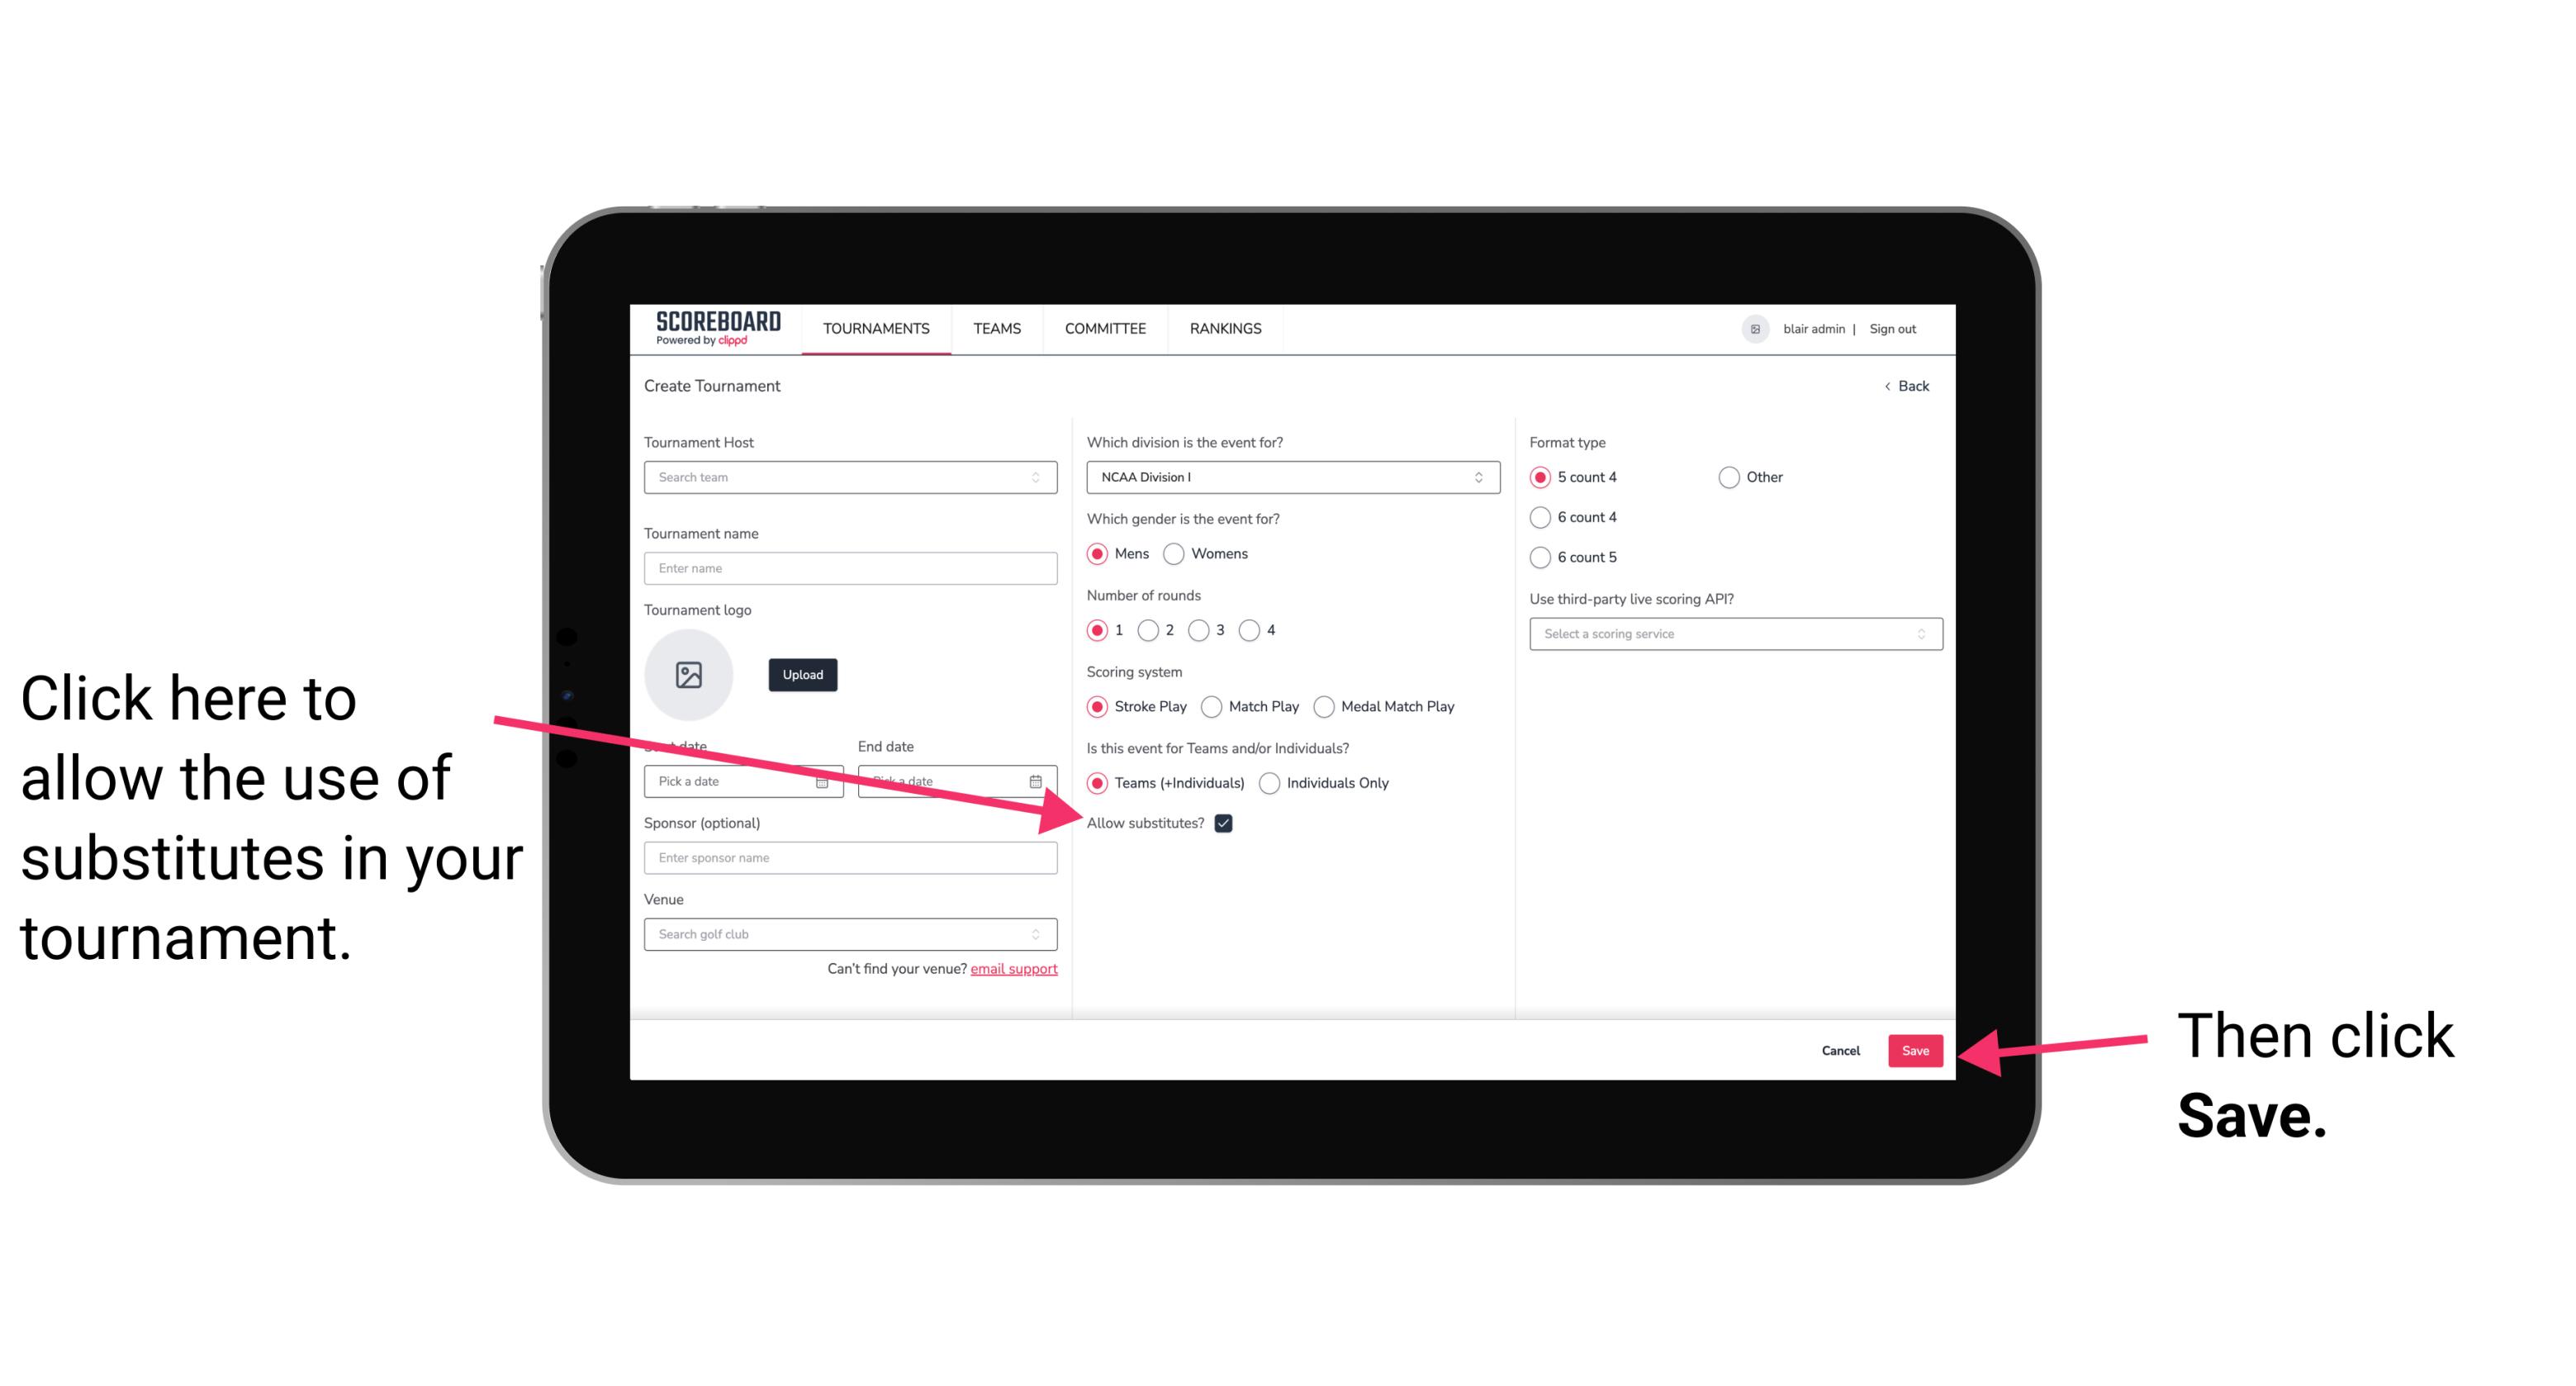Click the calendar icon for End date
The image size is (2576, 1386).
pyautogui.click(x=1041, y=780)
